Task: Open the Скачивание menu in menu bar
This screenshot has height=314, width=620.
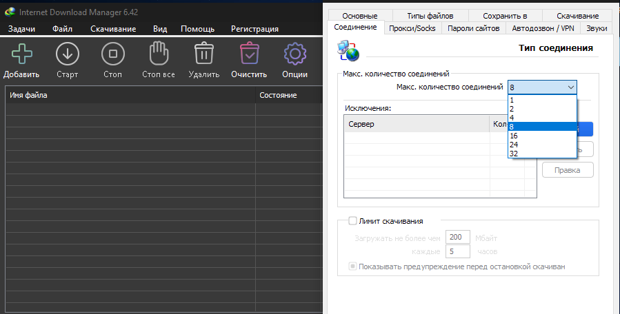Action: [x=113, y=29]
